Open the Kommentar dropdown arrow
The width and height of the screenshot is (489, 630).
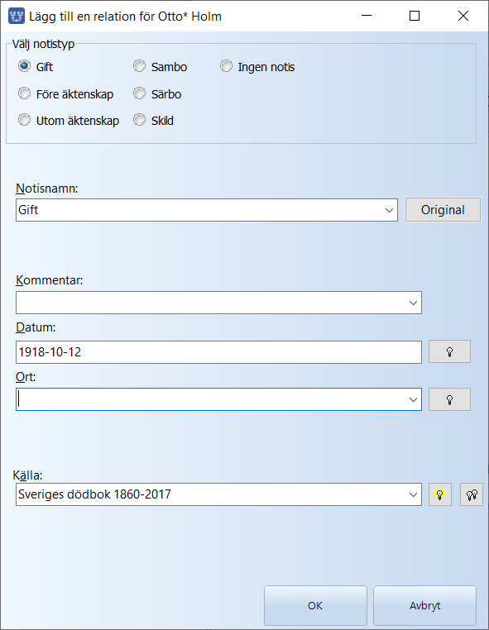coord(413,303)
